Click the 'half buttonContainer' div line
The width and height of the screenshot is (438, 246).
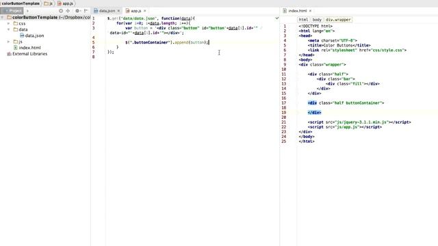(x=346, y=103)
